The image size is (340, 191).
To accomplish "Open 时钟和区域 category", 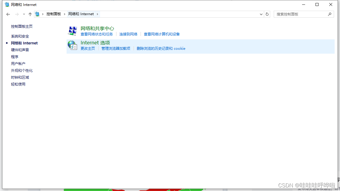I will tap(20, 77).
